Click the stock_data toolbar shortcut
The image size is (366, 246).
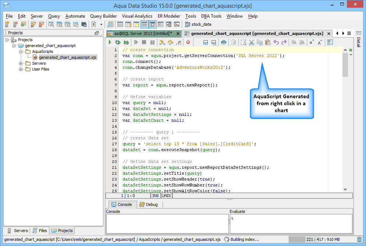coord(198,25)
